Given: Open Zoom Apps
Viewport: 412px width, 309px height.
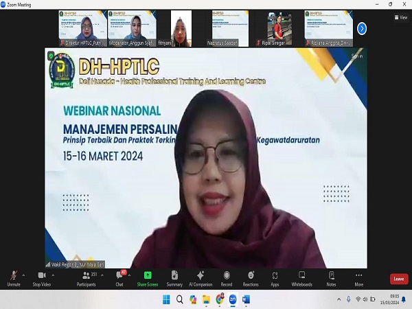Looking at the screenshot, I should coord(275,279).
